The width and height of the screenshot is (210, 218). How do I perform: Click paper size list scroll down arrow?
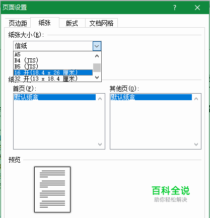pos(97,77)
